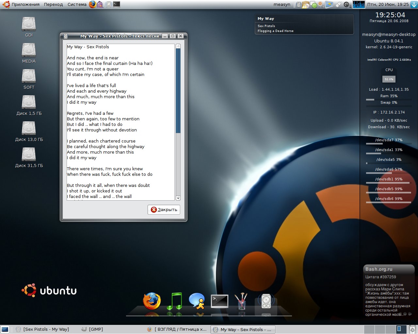Click the 'kernel: 2.6.24-19-generic' text
The height and width of the screenshot is (334, 418).
389,47
